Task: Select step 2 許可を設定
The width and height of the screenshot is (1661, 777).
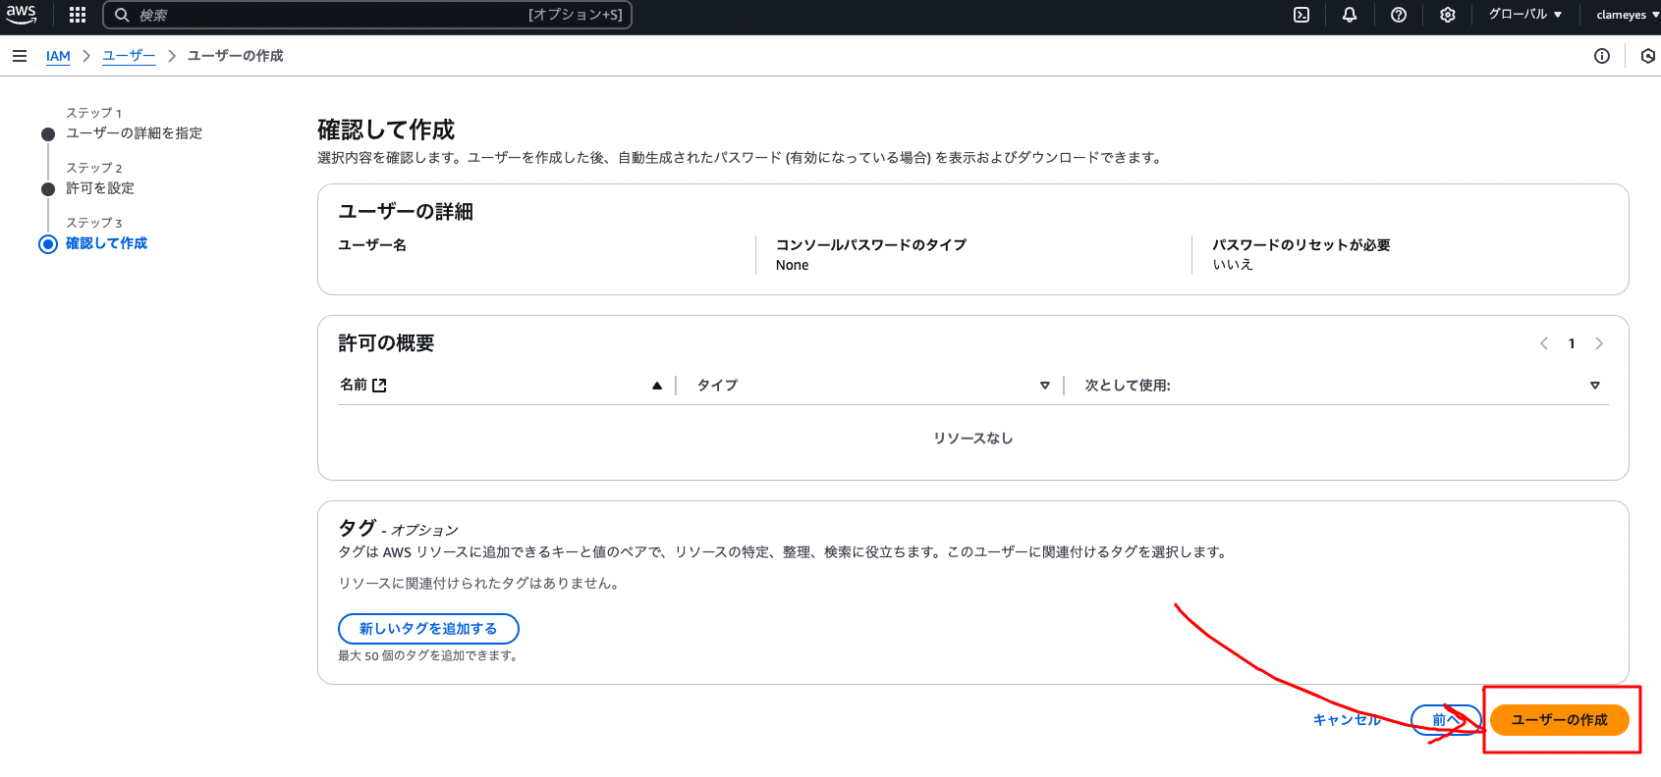Action: (x=100, y=188)
